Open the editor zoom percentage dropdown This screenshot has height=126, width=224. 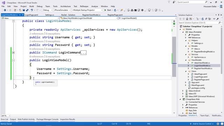click(6, 116)
